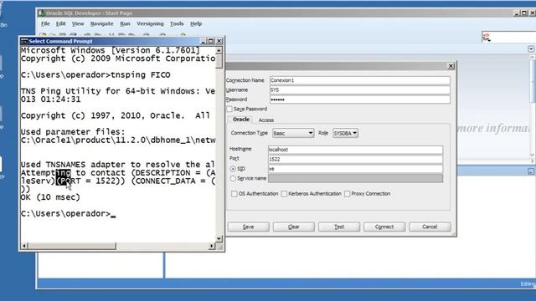
Task: Click the SID field containing xe
Action: 355,169
